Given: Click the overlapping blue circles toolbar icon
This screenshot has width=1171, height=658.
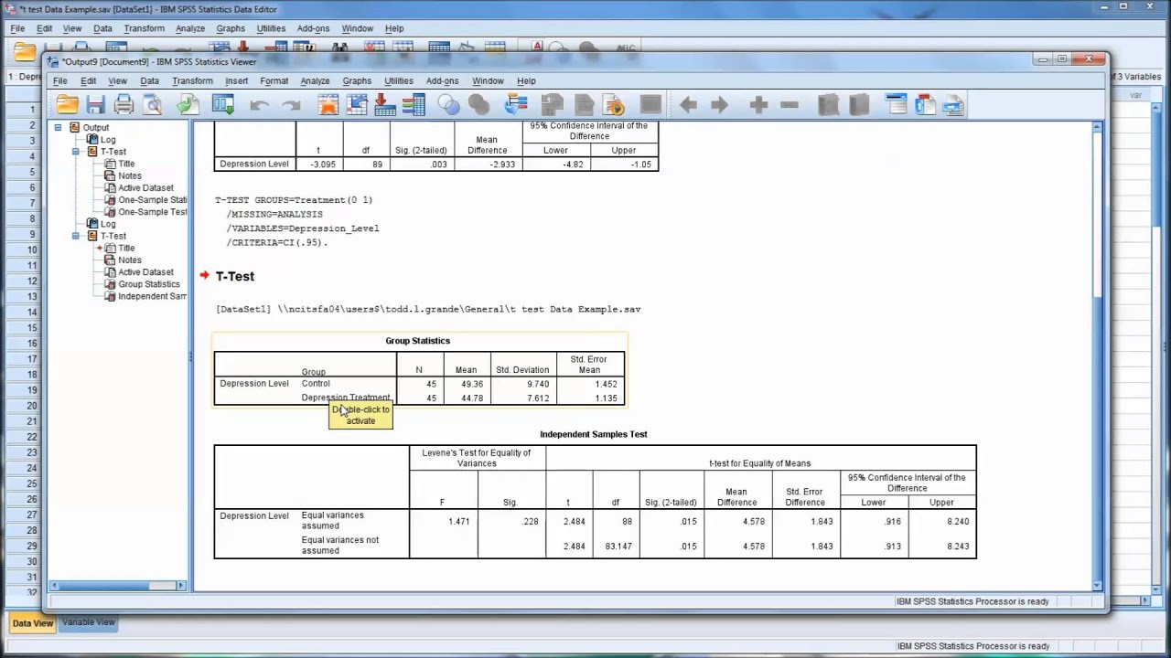Looking at the screenshot, I should (448, 105).
